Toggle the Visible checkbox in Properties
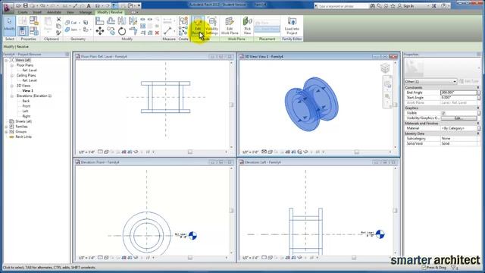 (x=443, y=113)
